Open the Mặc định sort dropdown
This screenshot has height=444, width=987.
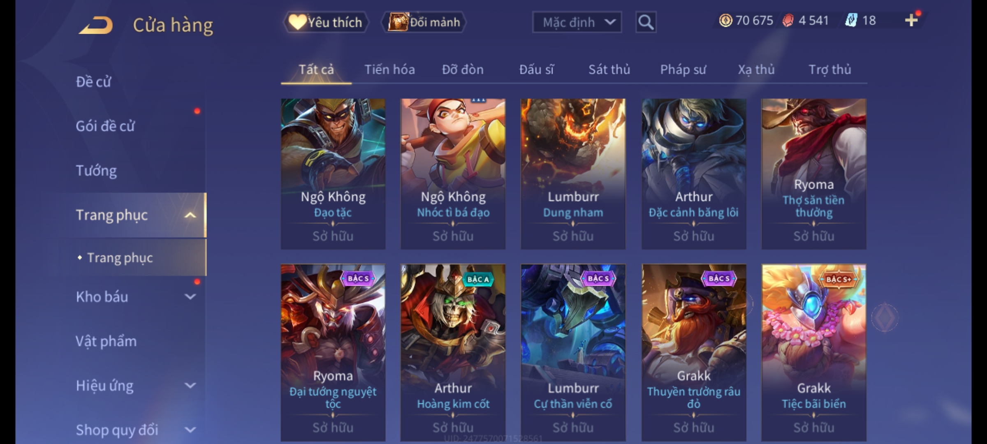click(x=577, y=22)
